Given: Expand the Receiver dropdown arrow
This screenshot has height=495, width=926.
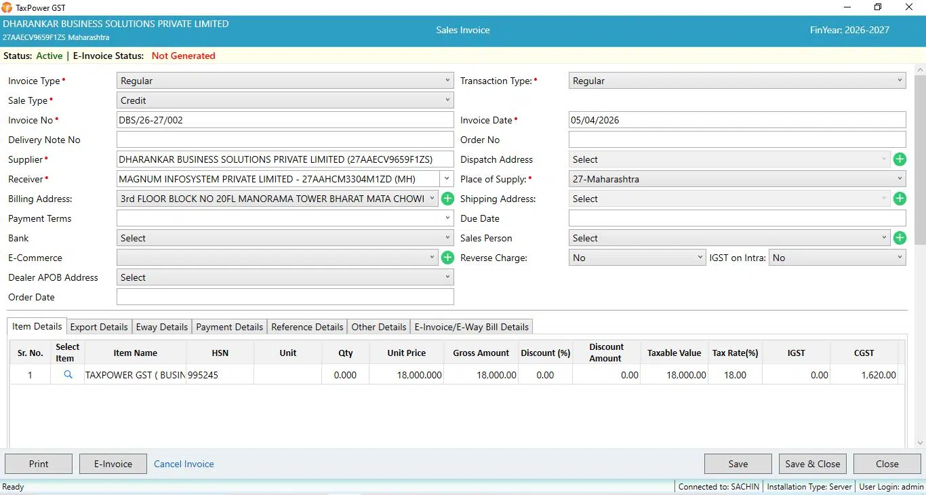Looking at the screenshot, I should [447, 179].
